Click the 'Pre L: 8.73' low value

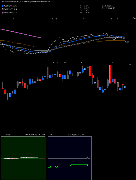click(x=85, y=10)
